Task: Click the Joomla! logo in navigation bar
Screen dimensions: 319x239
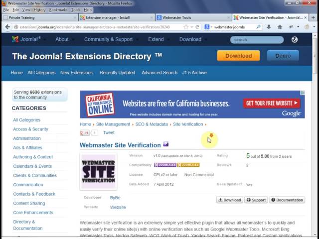Action: [x=26, y=39]
